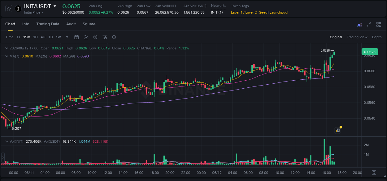Expand more time intervals dropdown arrow
The width and height of the screenshot is (387, 181).
tap(67, 37)
